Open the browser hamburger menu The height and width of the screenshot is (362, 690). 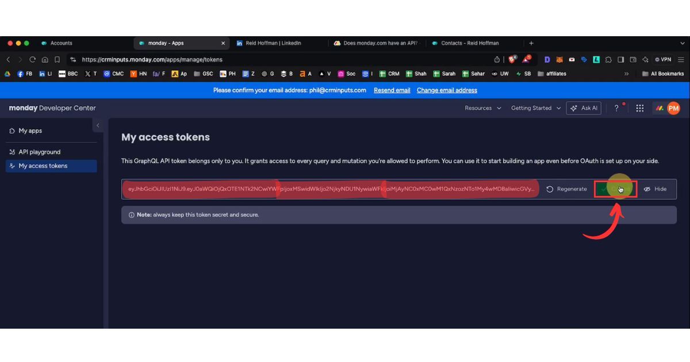point(681,59)
